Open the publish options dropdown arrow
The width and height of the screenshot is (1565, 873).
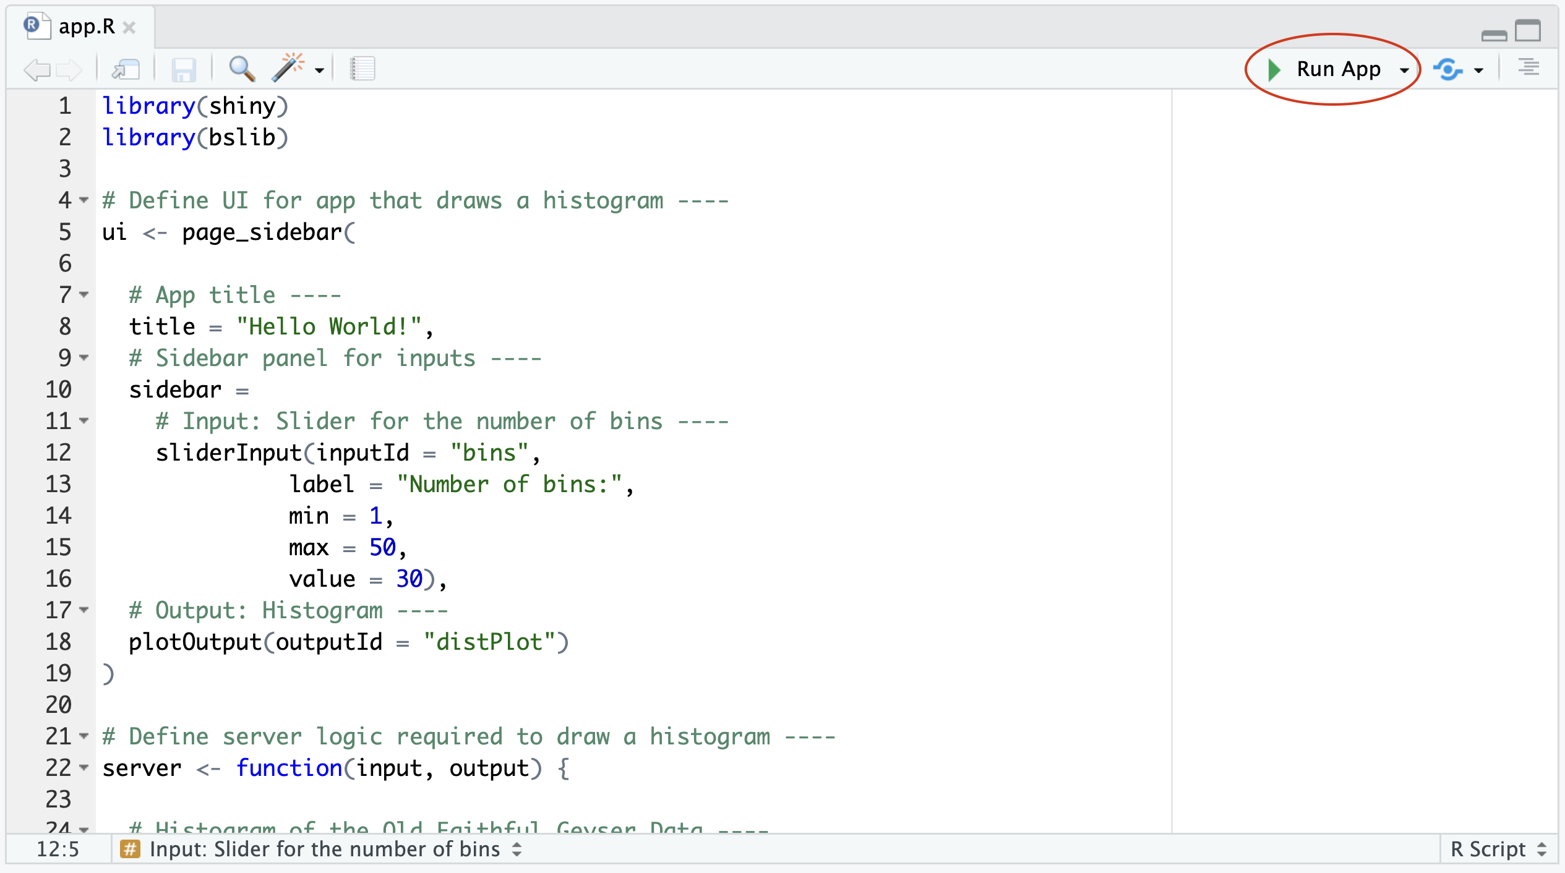point(1479,70)
